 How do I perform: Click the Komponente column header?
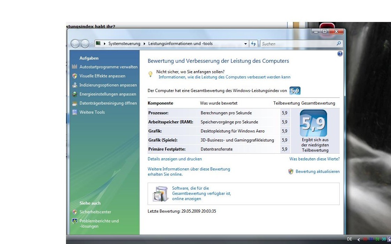point(160,103)
